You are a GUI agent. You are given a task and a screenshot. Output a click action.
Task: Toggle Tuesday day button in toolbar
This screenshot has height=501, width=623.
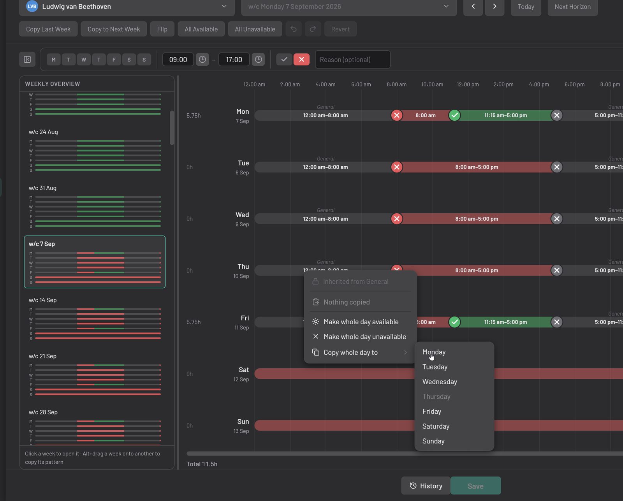69,60
